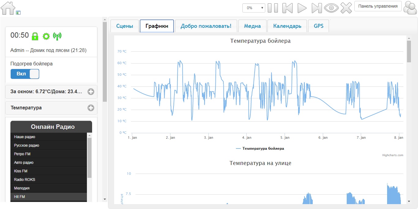
Task: Skip to the next track
Action: click(317, 8)
